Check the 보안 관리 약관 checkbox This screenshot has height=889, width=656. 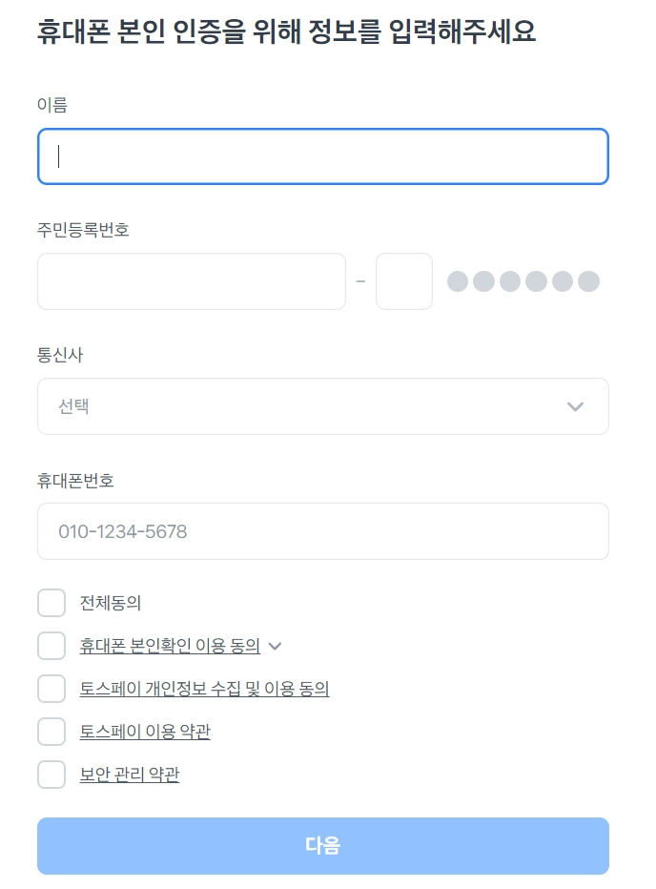(51, 775)
